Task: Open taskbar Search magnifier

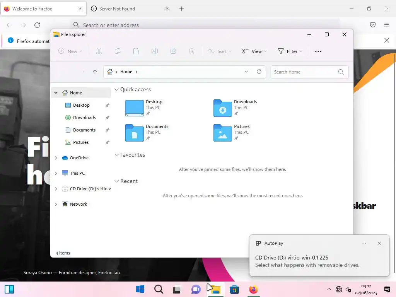Action: [x=159, y=289]
